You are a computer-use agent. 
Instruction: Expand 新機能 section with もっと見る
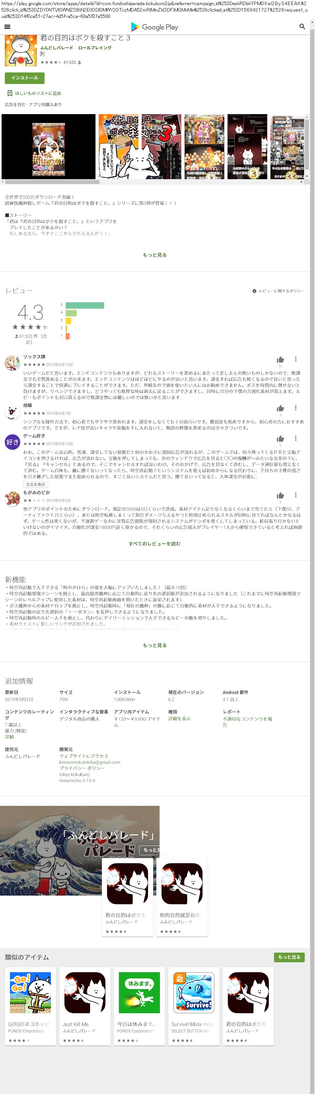tap(154, 645)
